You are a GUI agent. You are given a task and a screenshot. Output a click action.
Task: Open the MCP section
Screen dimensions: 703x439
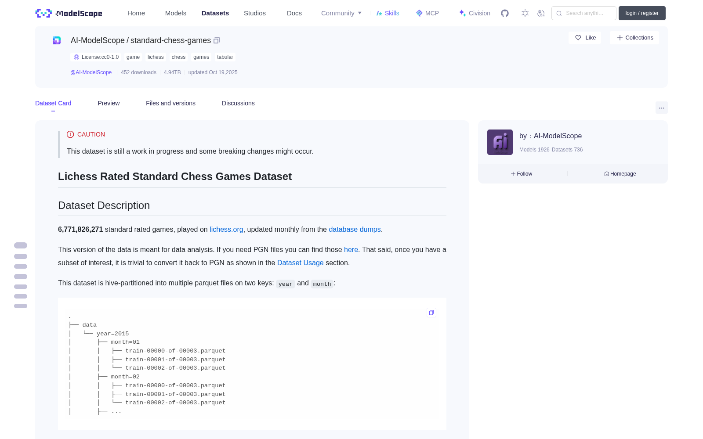click(x=428, y=13)
